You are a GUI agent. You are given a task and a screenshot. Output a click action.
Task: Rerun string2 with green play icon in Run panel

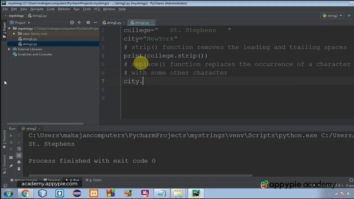pos(11,135)
